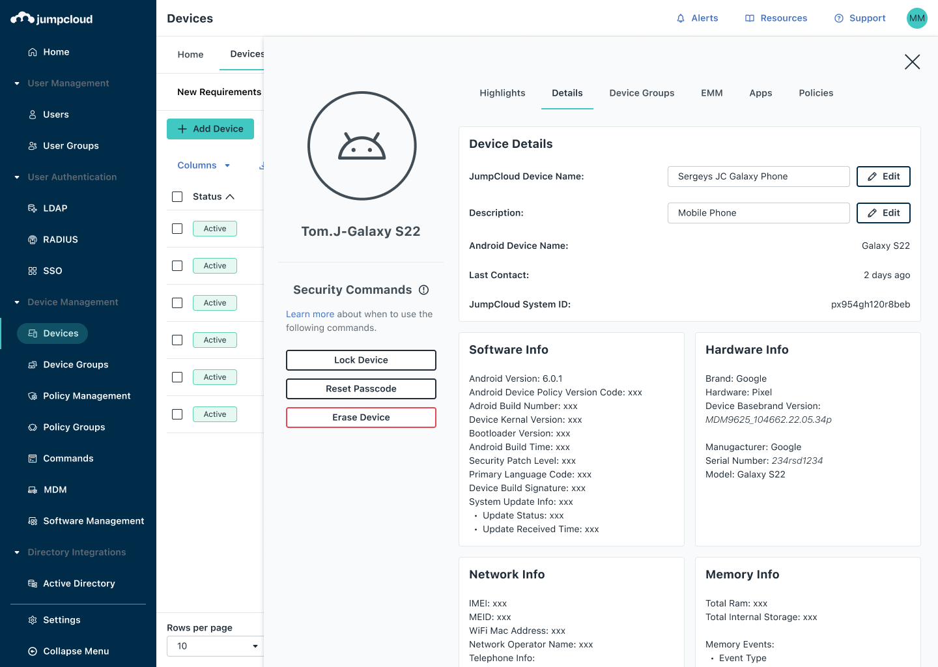938x667 pixels.
Task: Click the Policy Groups icon
Action: (33, 427)
